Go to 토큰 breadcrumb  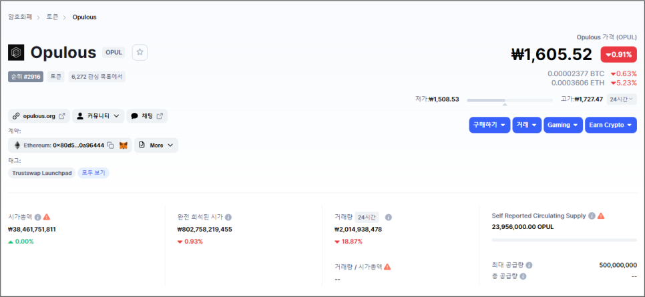point(52,17)
